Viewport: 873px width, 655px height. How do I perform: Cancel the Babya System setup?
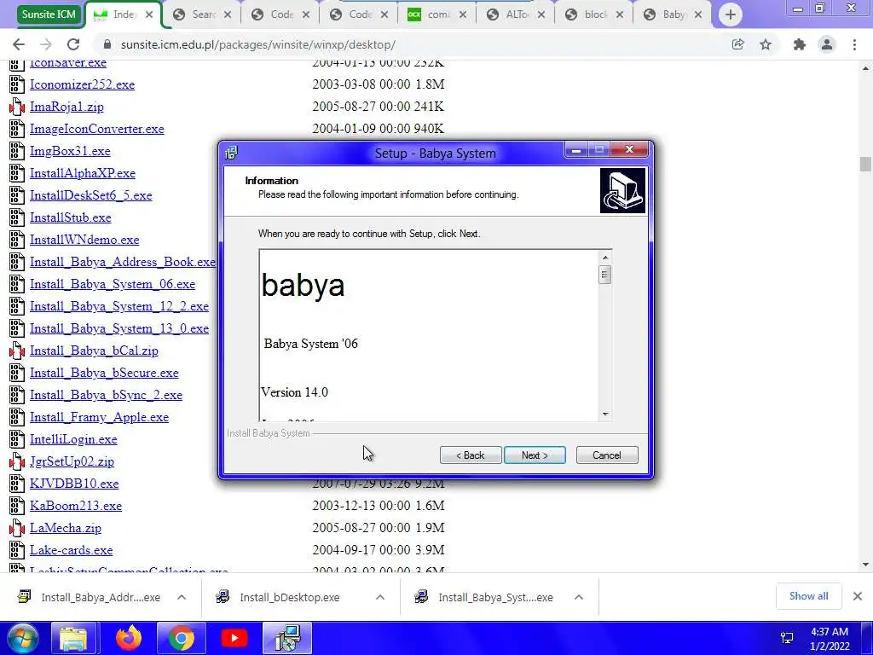click(607, 455)
